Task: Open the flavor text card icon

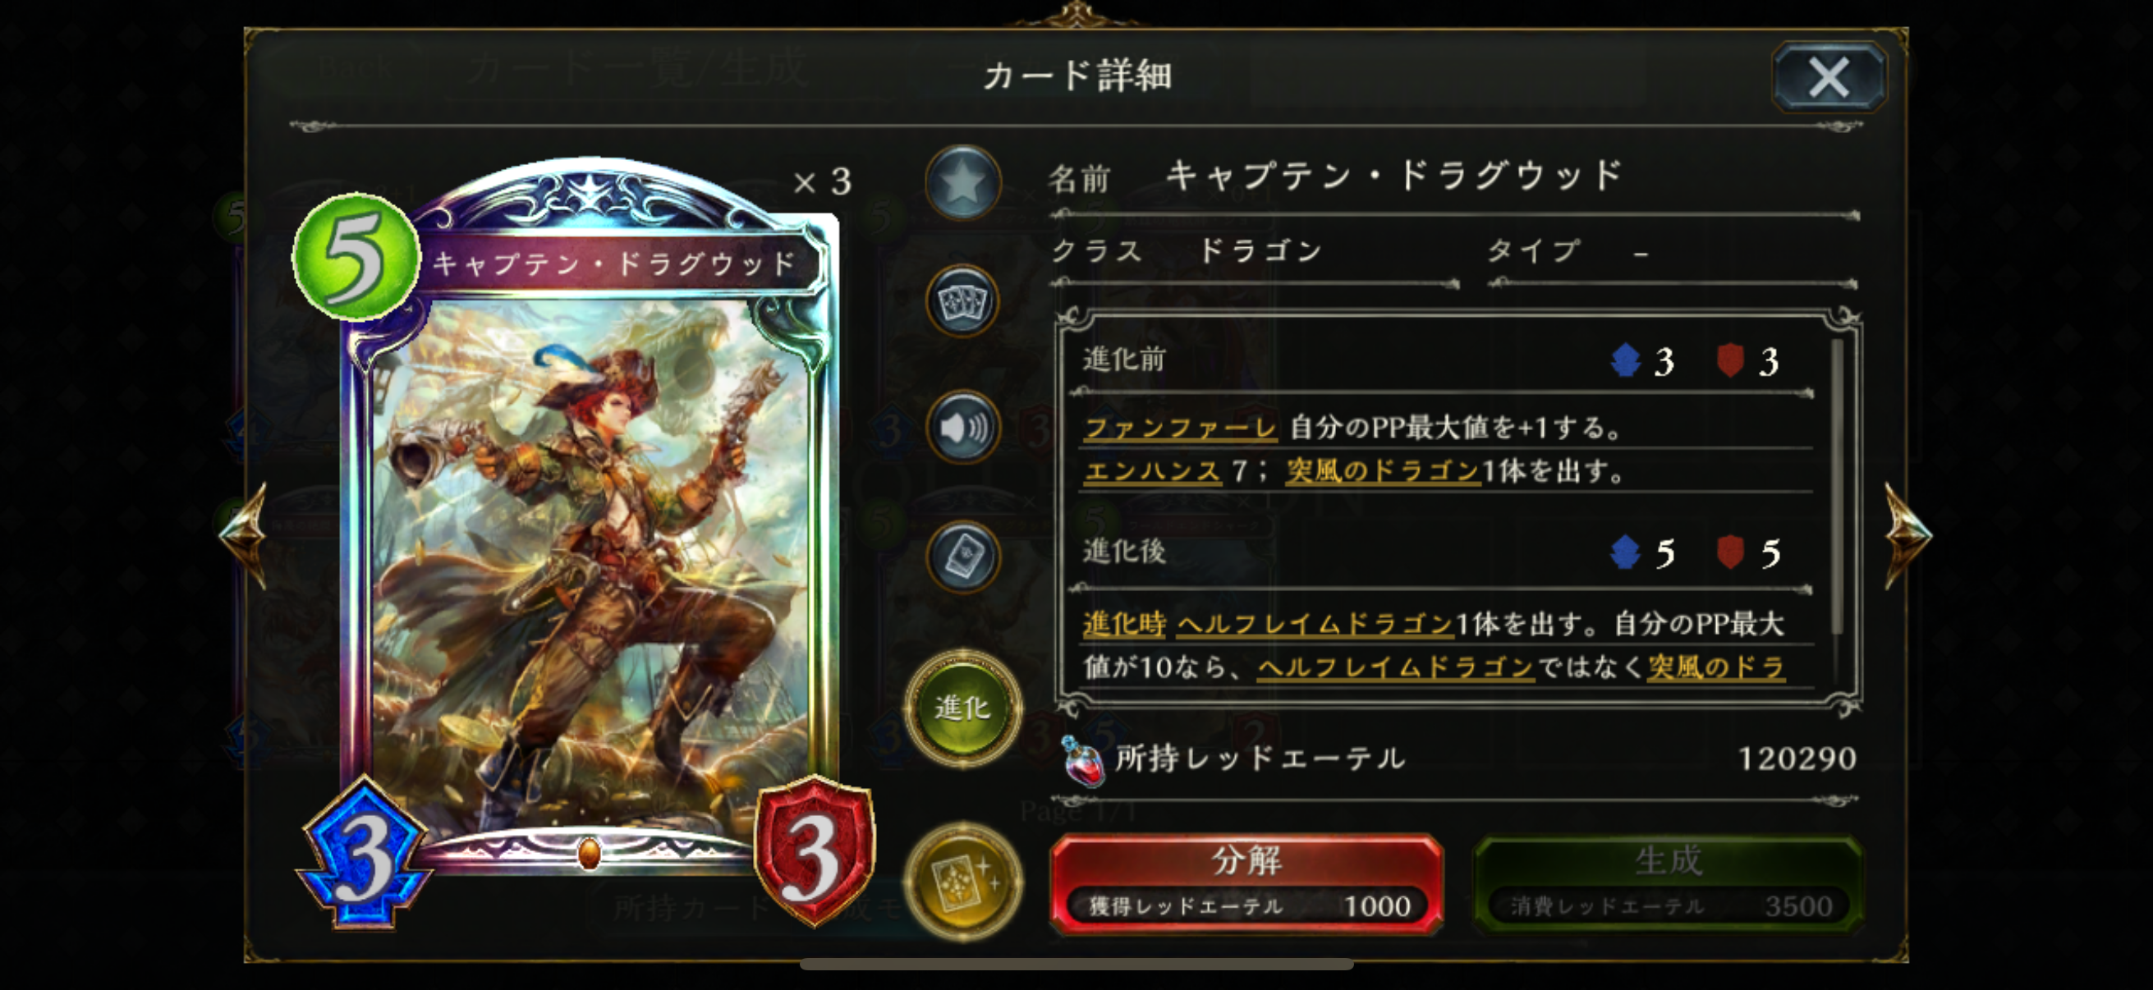Action: click(963, 557)
